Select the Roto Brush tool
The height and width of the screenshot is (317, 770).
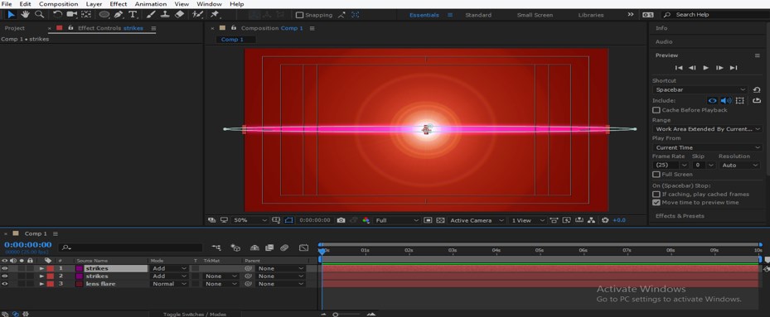pos(197,15)
